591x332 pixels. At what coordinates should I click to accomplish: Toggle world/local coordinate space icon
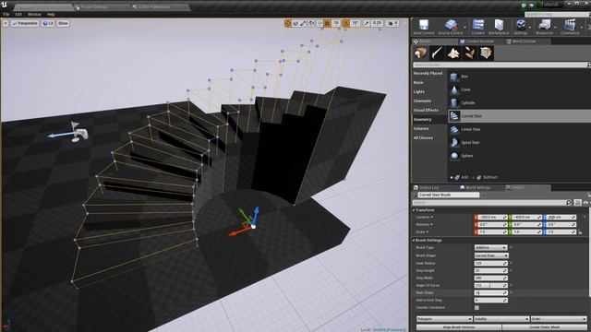[311, 23]
